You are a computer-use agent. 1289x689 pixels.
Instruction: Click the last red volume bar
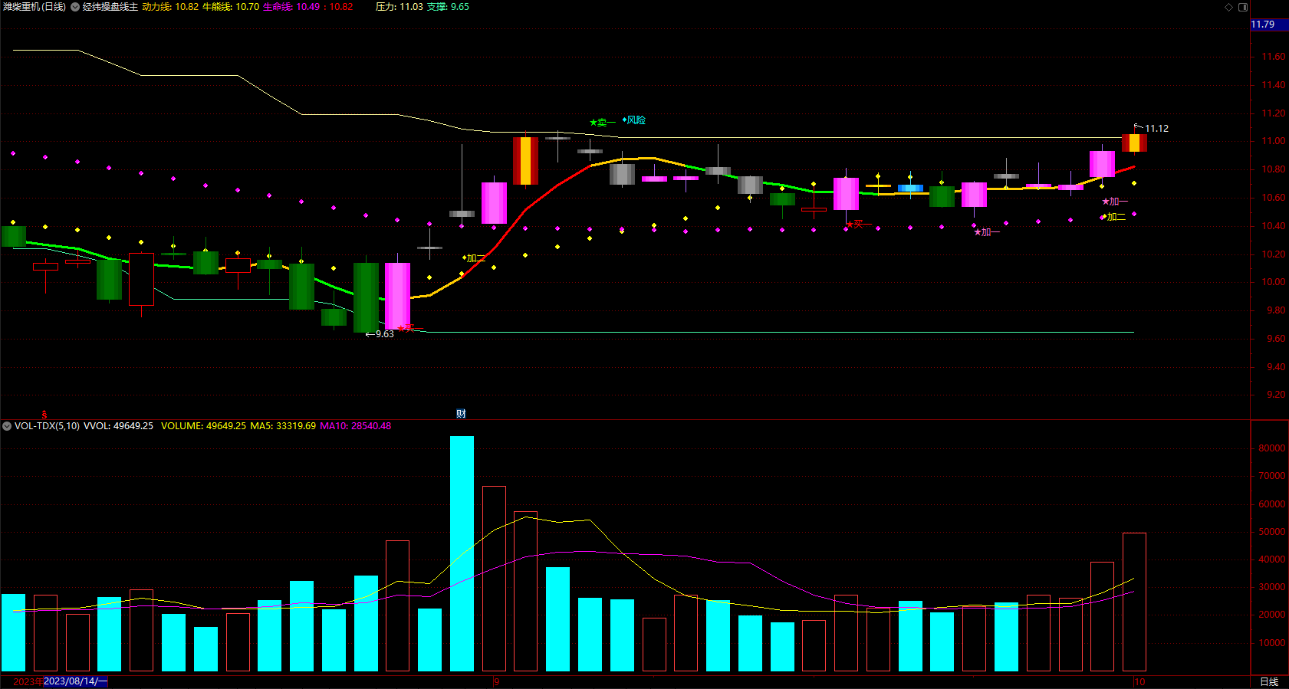click(1134, 602)
